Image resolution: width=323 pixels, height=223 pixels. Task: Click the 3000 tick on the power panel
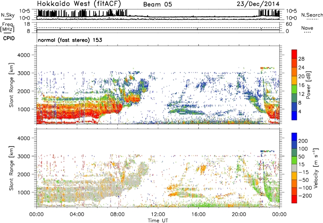click(23, 73)
